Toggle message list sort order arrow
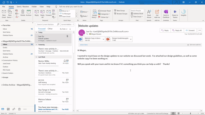Screen dimensions: 205x115 click(x=70, y=29)
